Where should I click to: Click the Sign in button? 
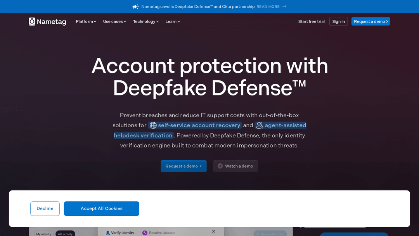[x=339, y=21]
